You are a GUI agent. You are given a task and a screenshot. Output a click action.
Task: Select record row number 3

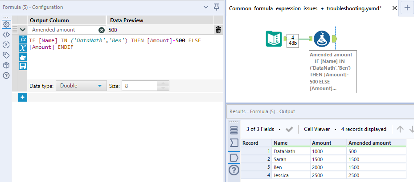pos(256,167)
